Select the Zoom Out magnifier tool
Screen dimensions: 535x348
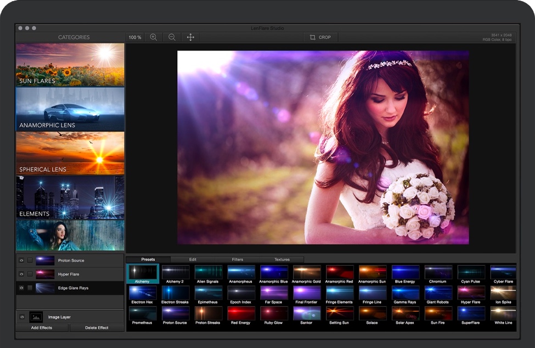click(171, 37)
